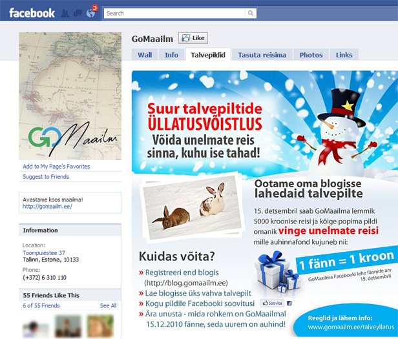Open notifications globe with 3 badge
Viewport: 398px width, 339px height.
pos(91,13)
